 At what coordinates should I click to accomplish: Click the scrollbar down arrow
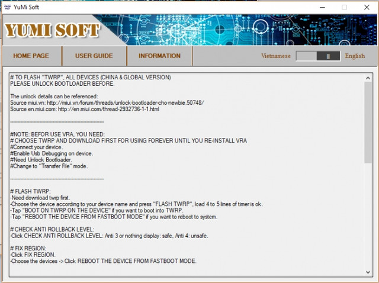(x=368, y=272)
